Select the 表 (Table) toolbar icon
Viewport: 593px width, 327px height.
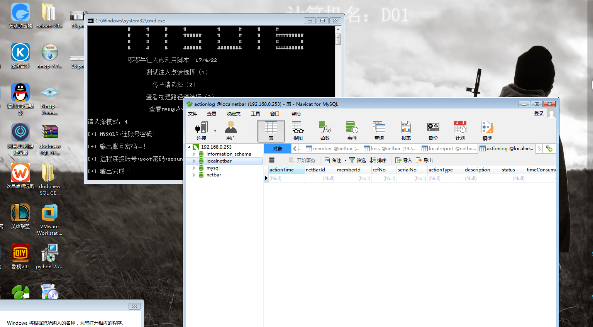tap(271, 131)
